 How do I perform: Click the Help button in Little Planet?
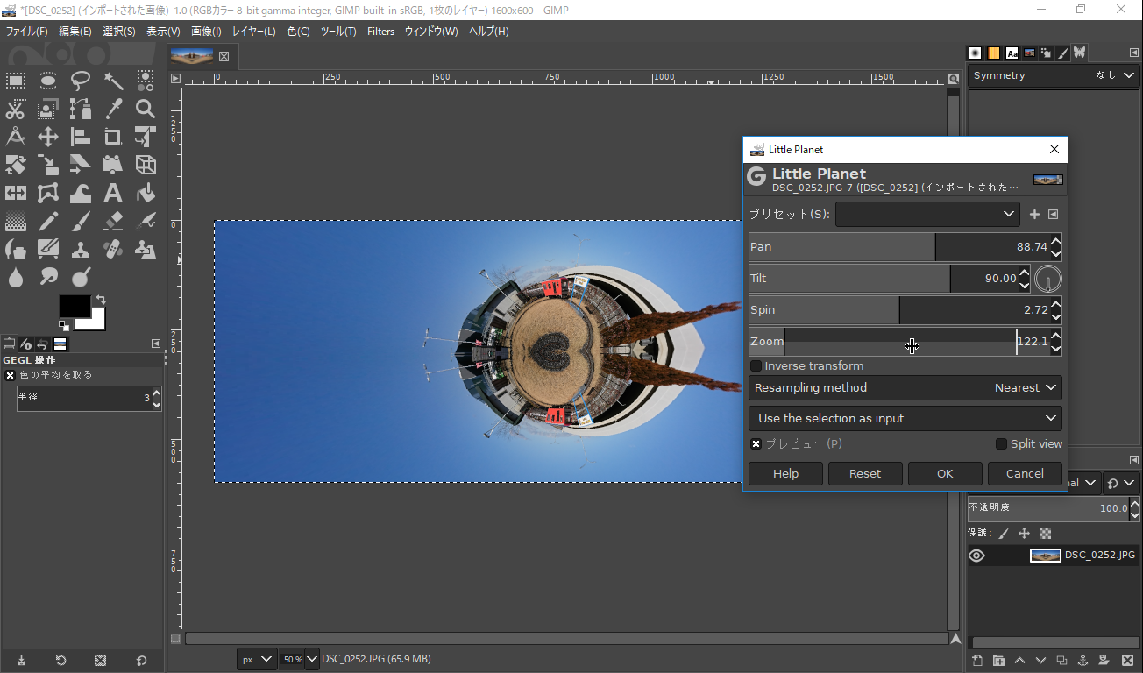click(x=785, y=473)
